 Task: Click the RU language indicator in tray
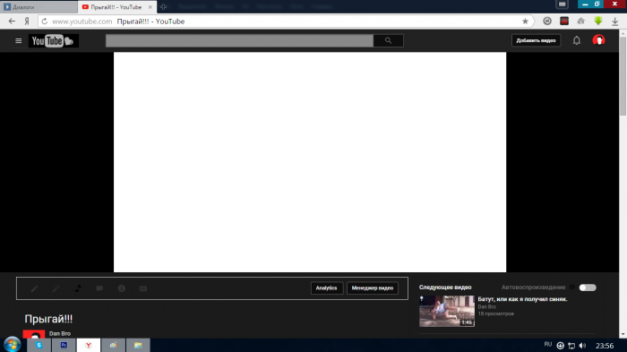[x=548, y=345]
